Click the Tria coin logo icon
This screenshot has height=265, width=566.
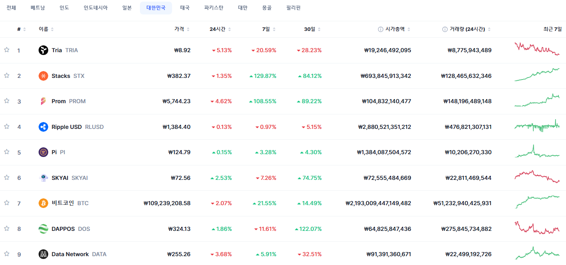coord(43,50)
